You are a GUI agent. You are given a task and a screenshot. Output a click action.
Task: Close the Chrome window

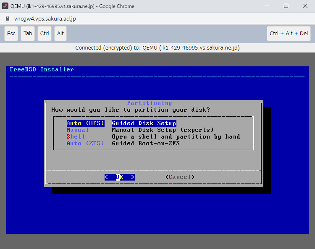tap(305, 6)
